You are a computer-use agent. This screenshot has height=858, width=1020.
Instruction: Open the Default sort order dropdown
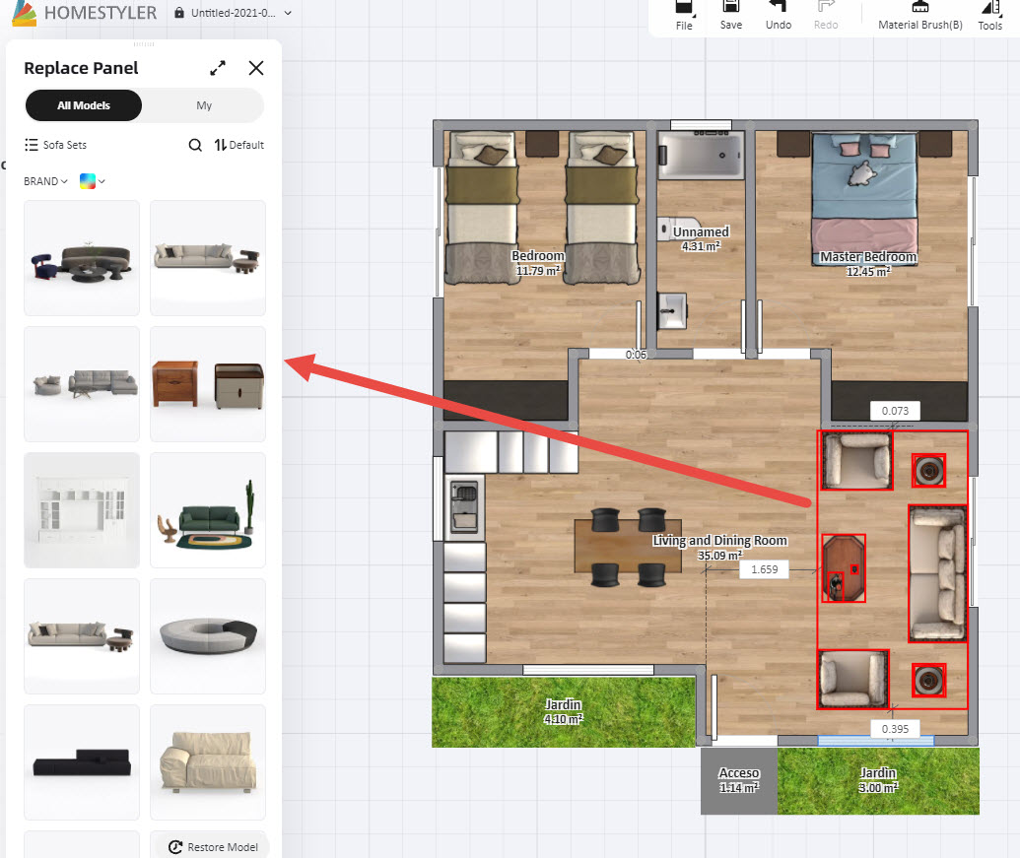point(239,145)
